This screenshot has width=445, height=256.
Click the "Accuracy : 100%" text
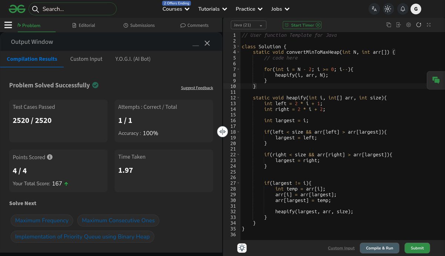[x=138, y=133]
